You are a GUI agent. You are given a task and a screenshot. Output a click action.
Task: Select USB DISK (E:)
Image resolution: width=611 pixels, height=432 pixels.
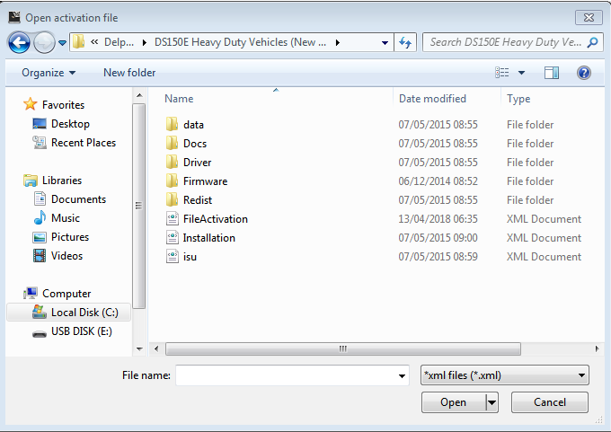click(x=82, y=331)
